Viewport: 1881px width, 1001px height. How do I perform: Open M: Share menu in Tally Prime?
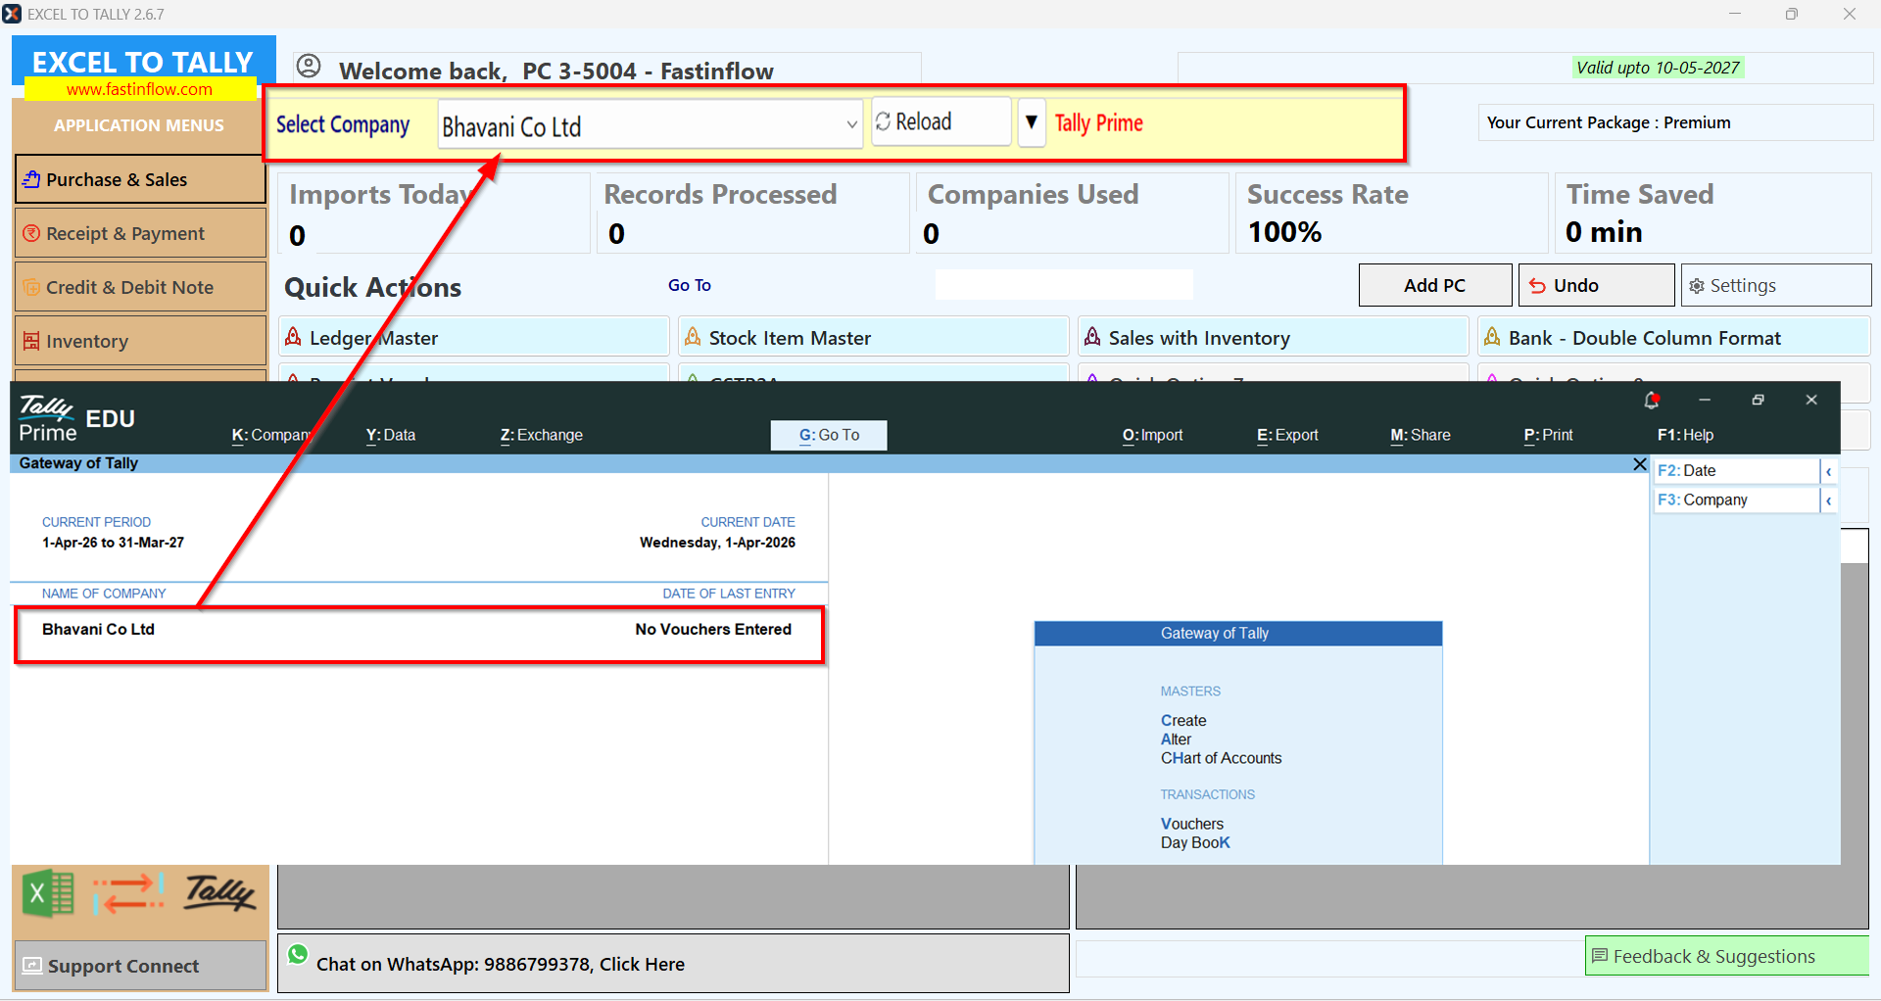coord(1421,435)
